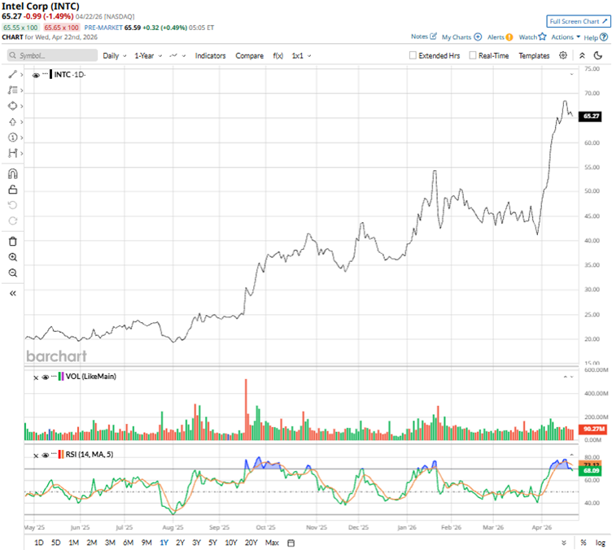The width and height of the screenshot is (612, 550).
Task: Open chart settings gear icon
Action: [563, 55]
